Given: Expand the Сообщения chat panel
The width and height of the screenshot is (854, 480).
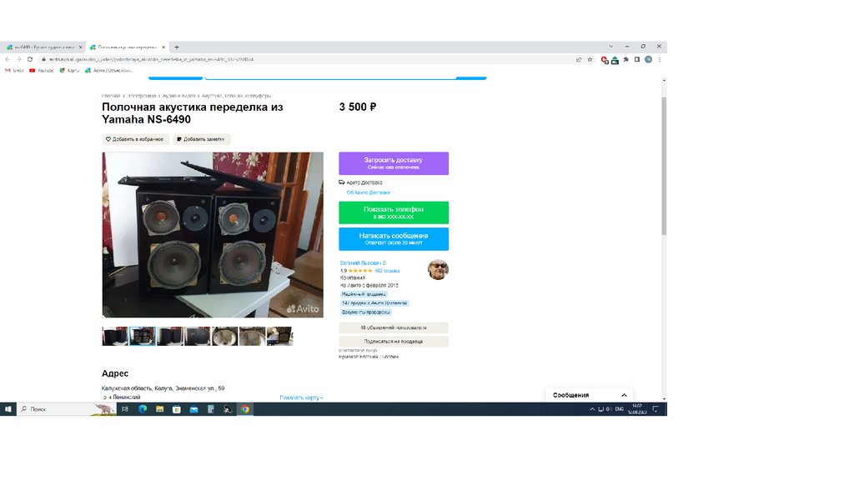Looking at the screenshot, I should [x=590, y=395].
